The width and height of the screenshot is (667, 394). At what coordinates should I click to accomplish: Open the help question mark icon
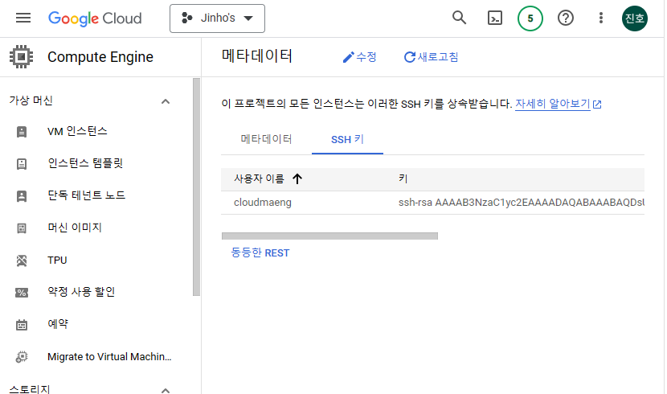565,18
